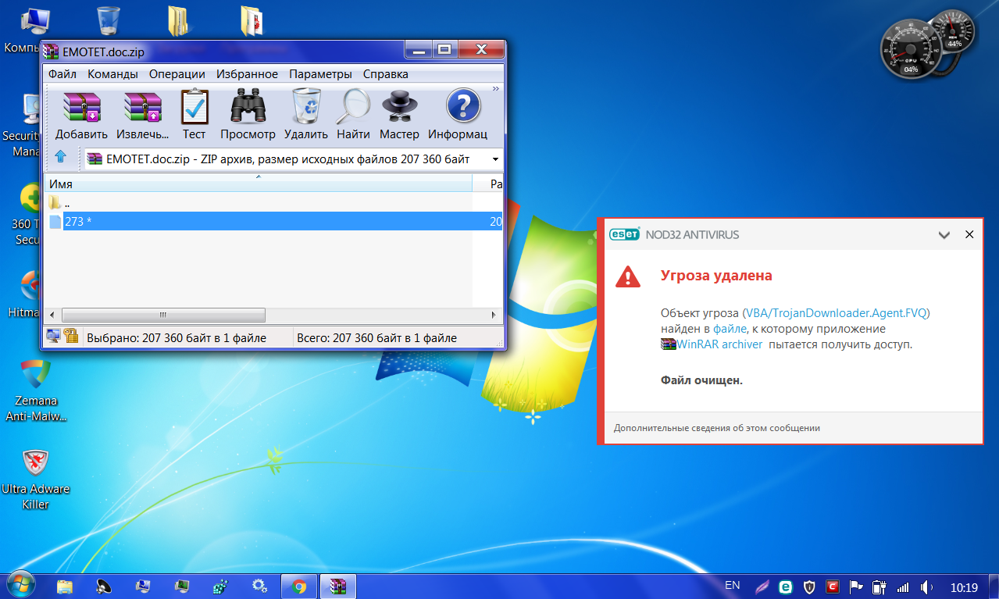Click the Action Center flag tray icon

click(856, 587)
